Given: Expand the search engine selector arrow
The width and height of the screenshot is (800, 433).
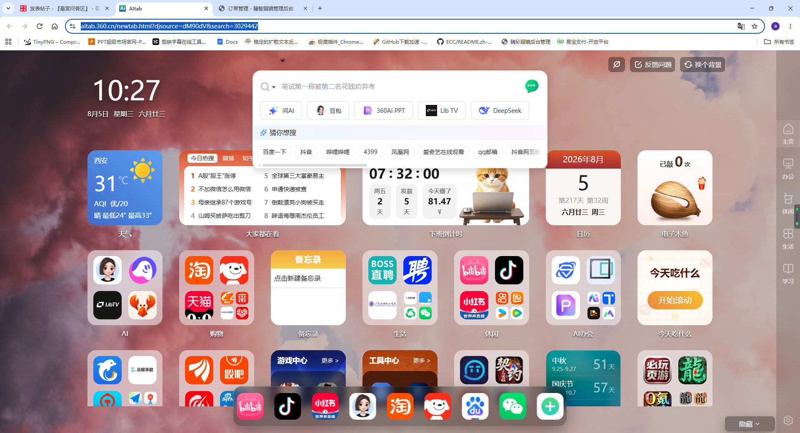Looking at the screenshot, I should (274, 87).
